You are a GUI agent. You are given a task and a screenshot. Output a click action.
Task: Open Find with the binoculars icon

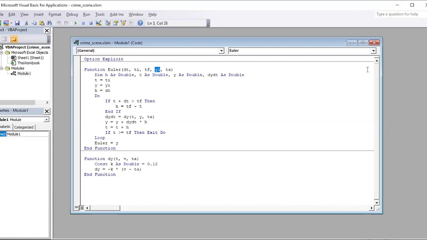[x=49, y=23]
